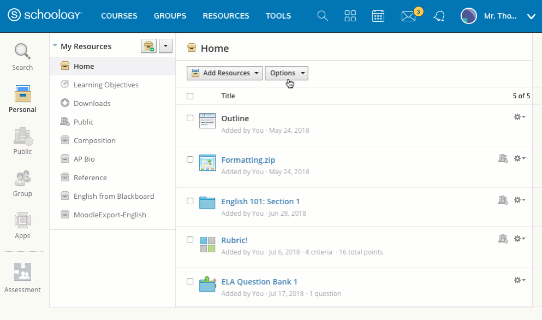Image resolution: width=542 pixels, height=320 pixels.
Task: Open the app grid icon in header
Action: point(350,16)
